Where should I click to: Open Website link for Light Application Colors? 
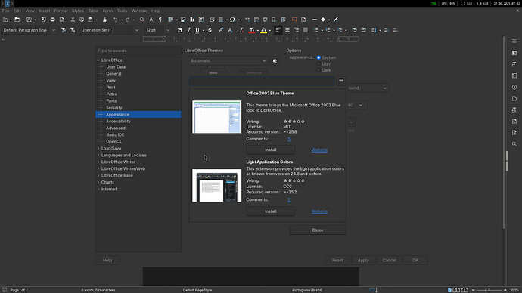click(x=319, y=211)
